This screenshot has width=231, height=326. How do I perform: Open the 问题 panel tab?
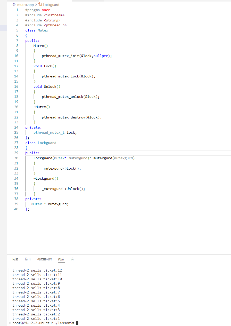[15, 259]
